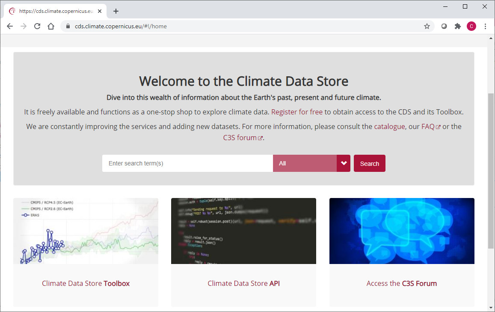495x312 pixels.
Task: Click the red Search button
Action: pyautogui.click(x=369, y=163)
